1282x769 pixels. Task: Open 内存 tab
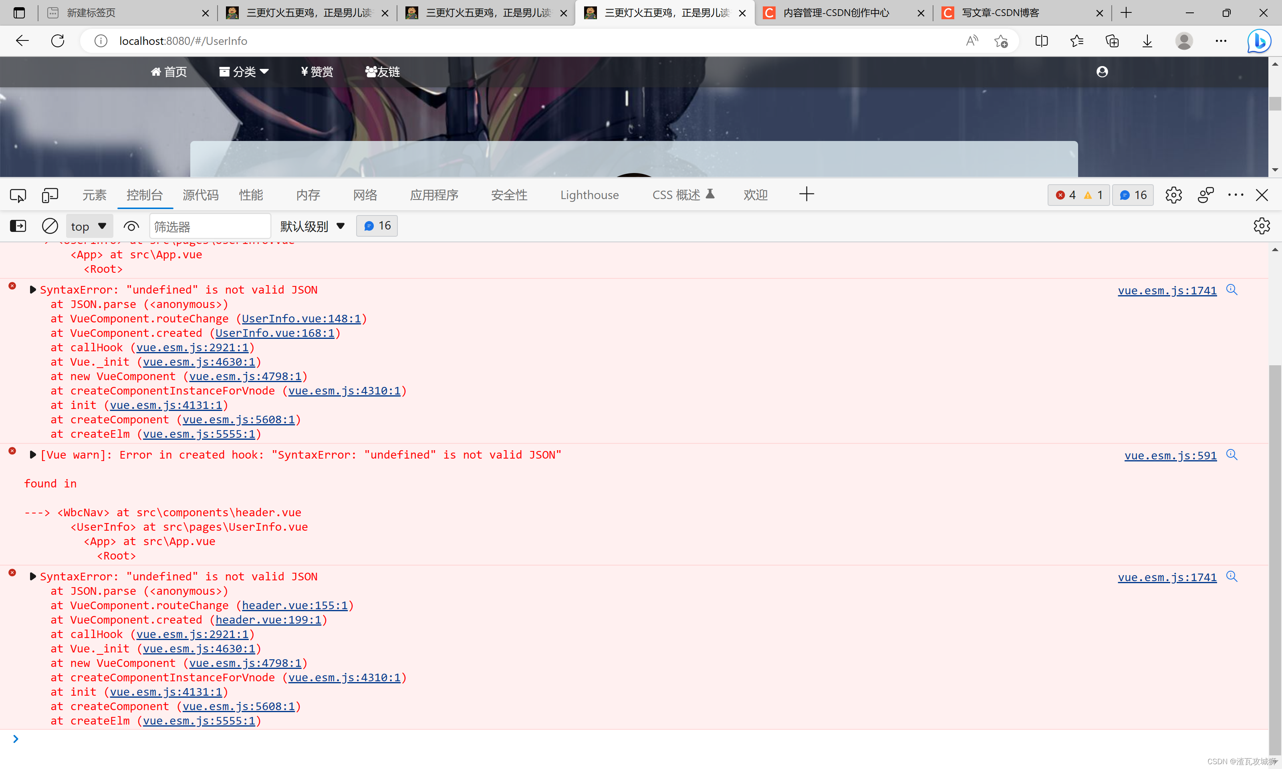coord(308,195)
